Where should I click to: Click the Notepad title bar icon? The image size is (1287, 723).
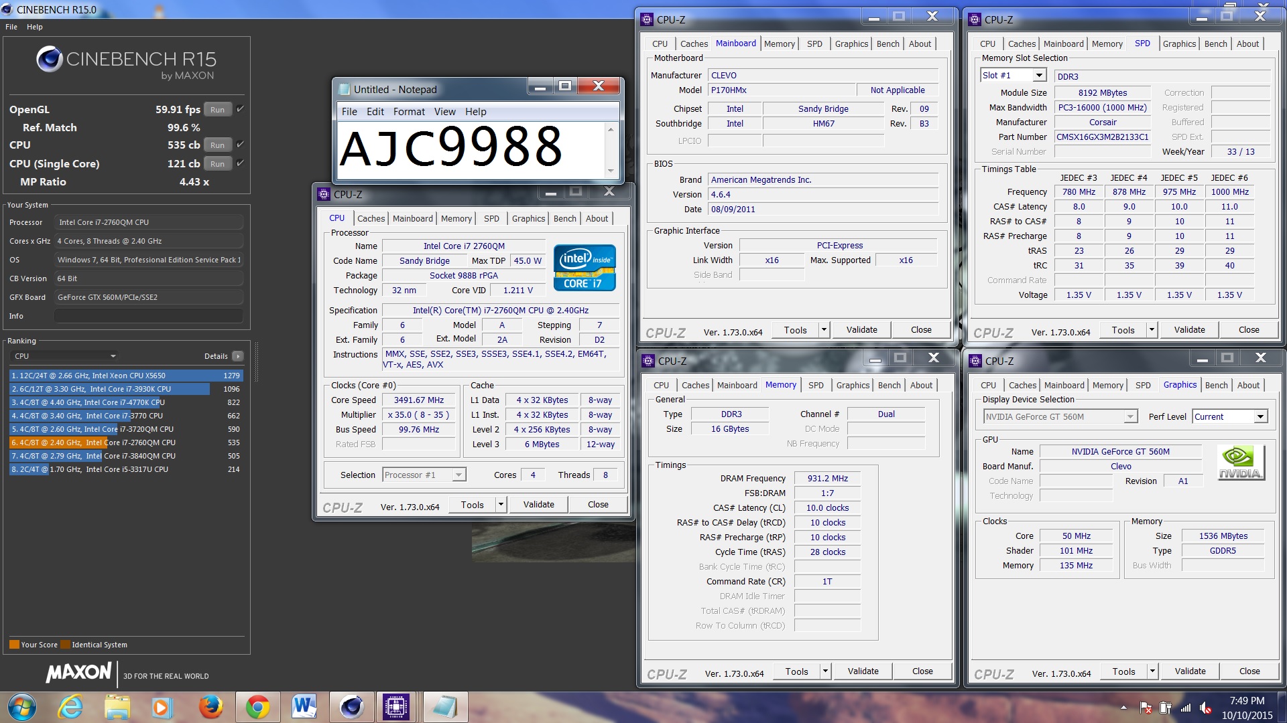(345, 89)
